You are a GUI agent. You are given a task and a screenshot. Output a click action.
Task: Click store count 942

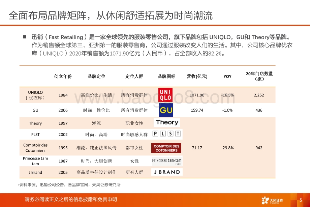[259, 148]
